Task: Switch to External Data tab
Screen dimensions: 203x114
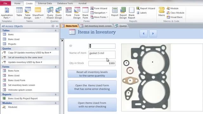Action: tap(45, 3)
